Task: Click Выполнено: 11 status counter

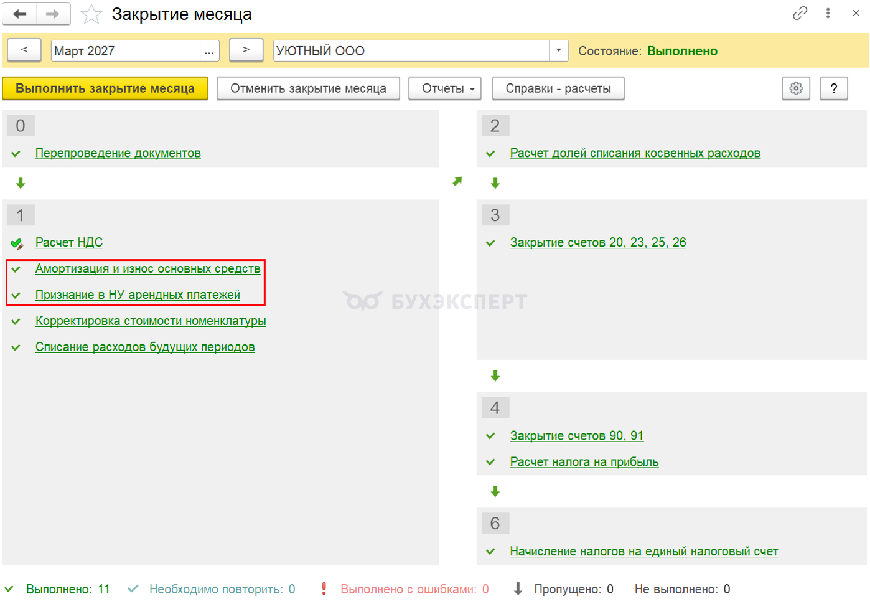Action: click(x=68, y=589)
